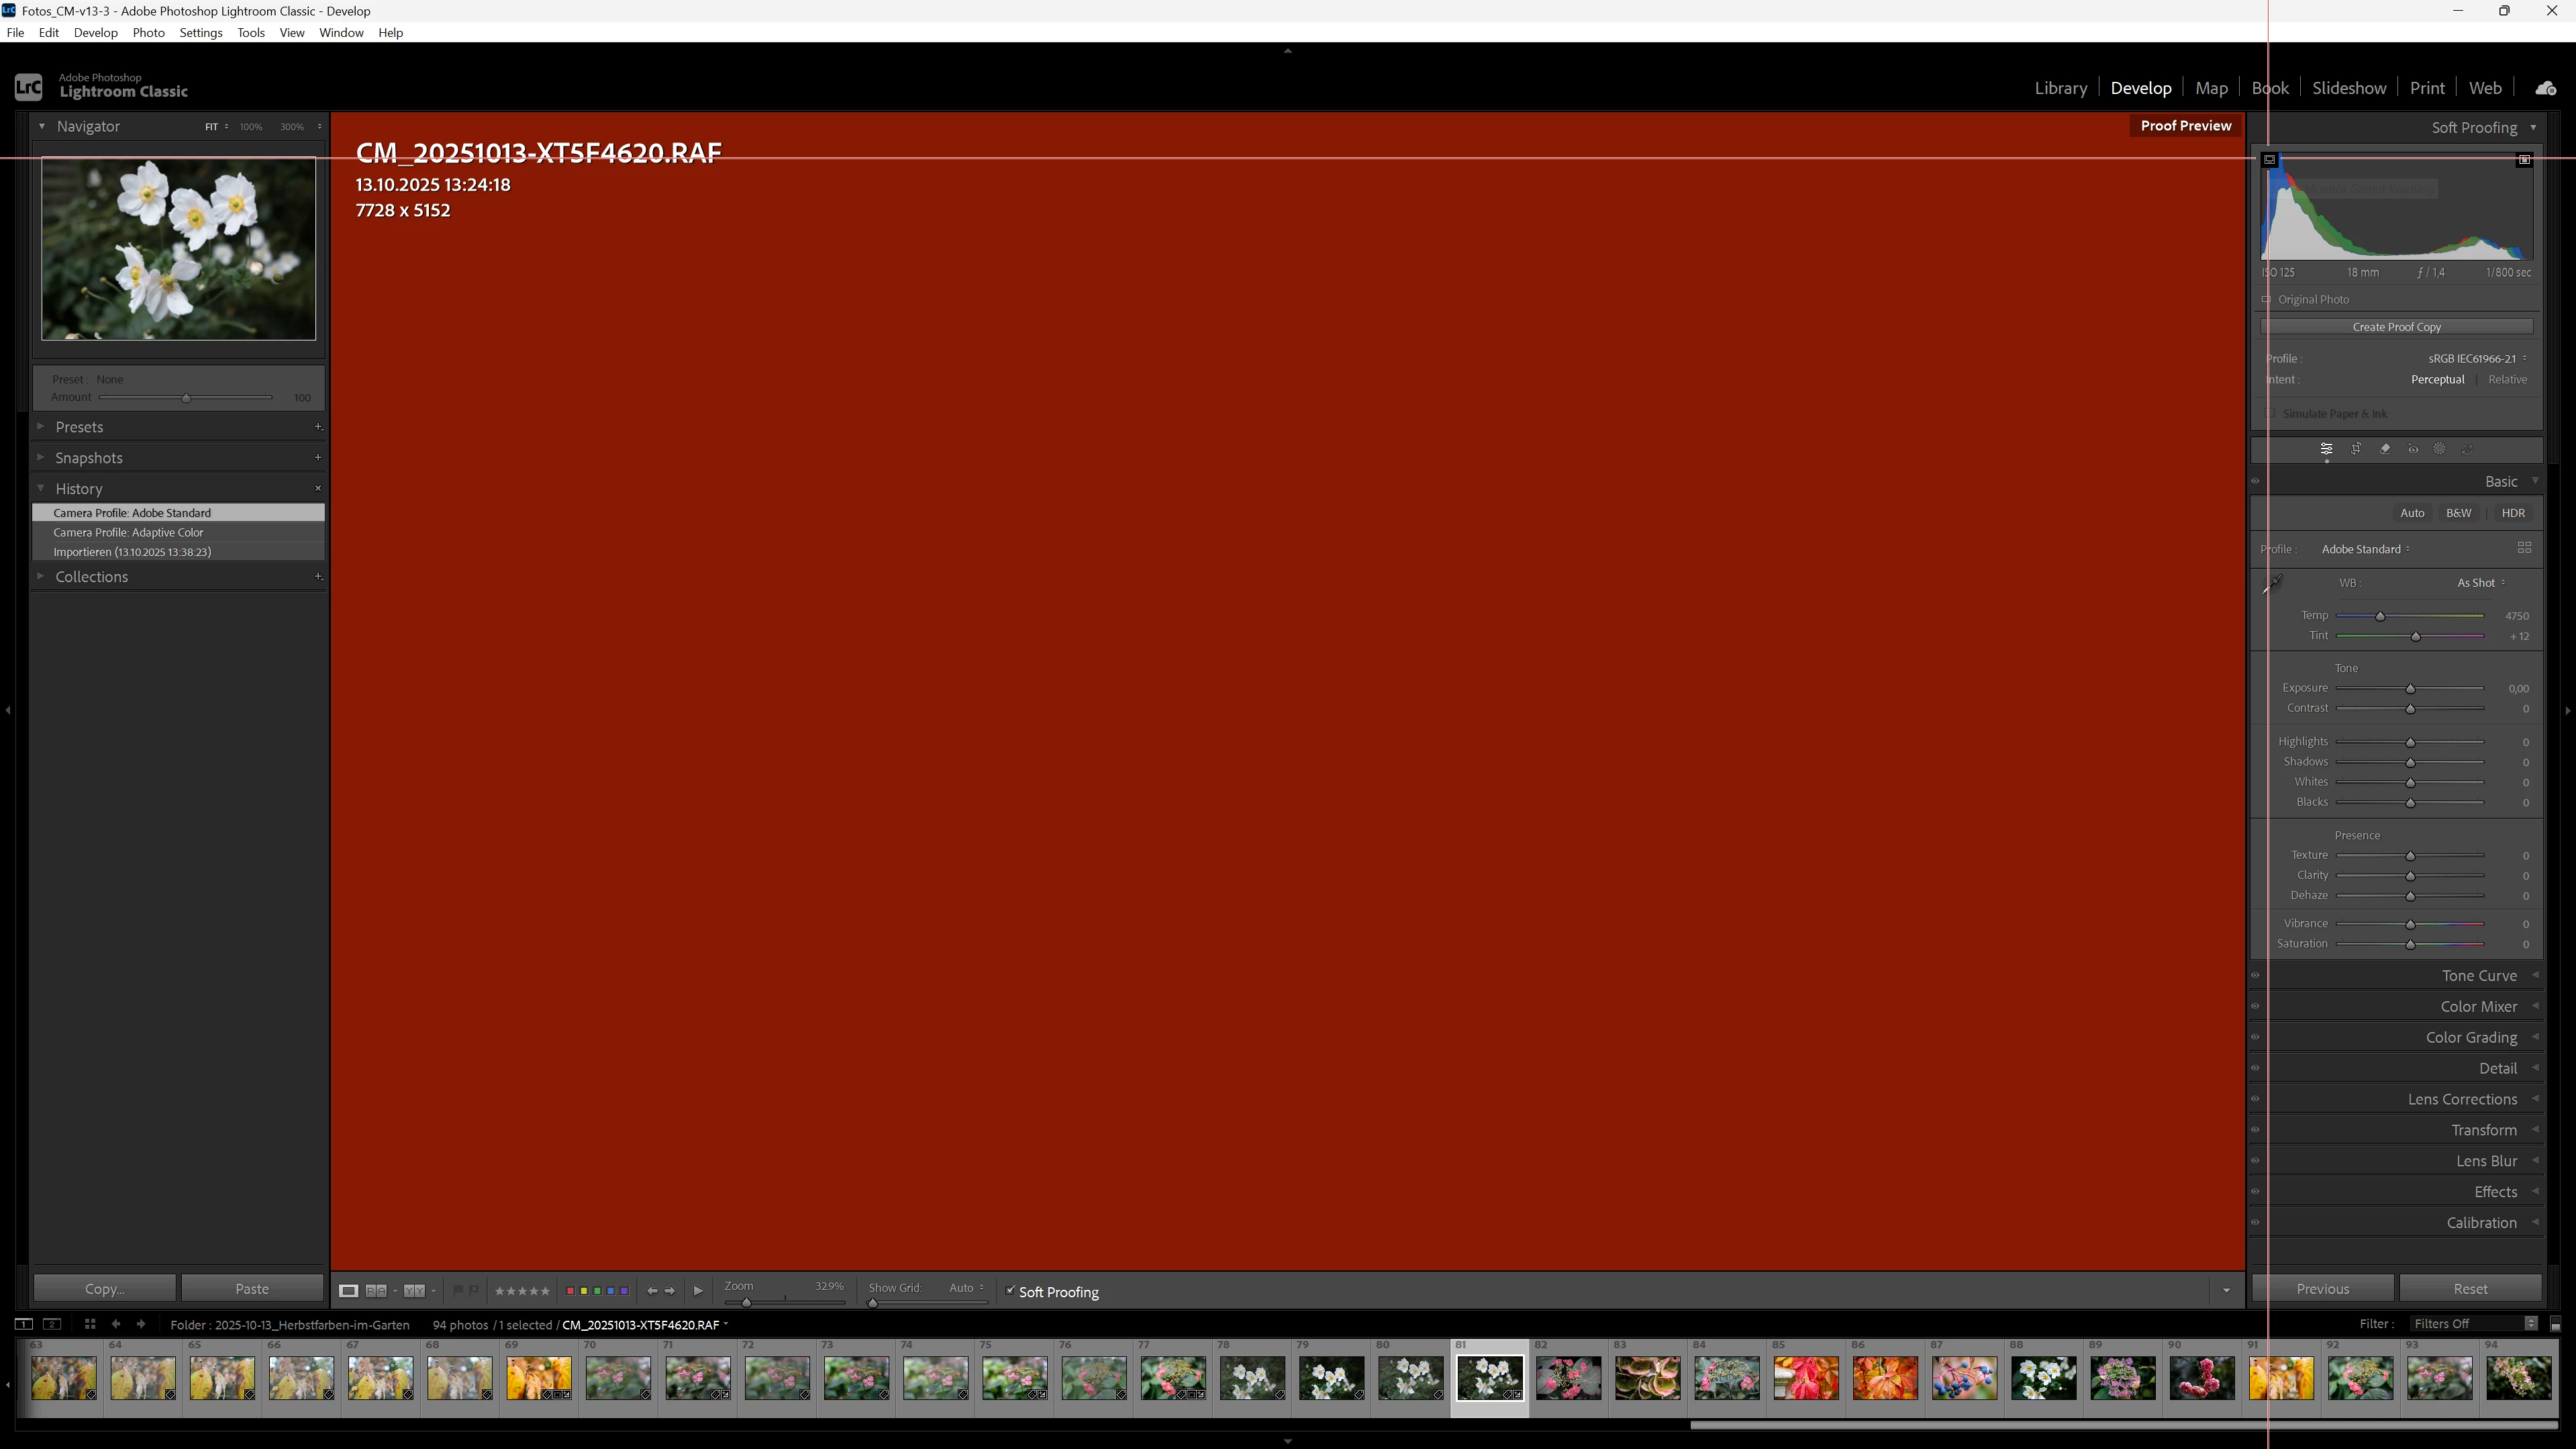Select previous photo with left arrow in toolbar
This screenshot has height=1449, width=2576.
click(652, 1291)
